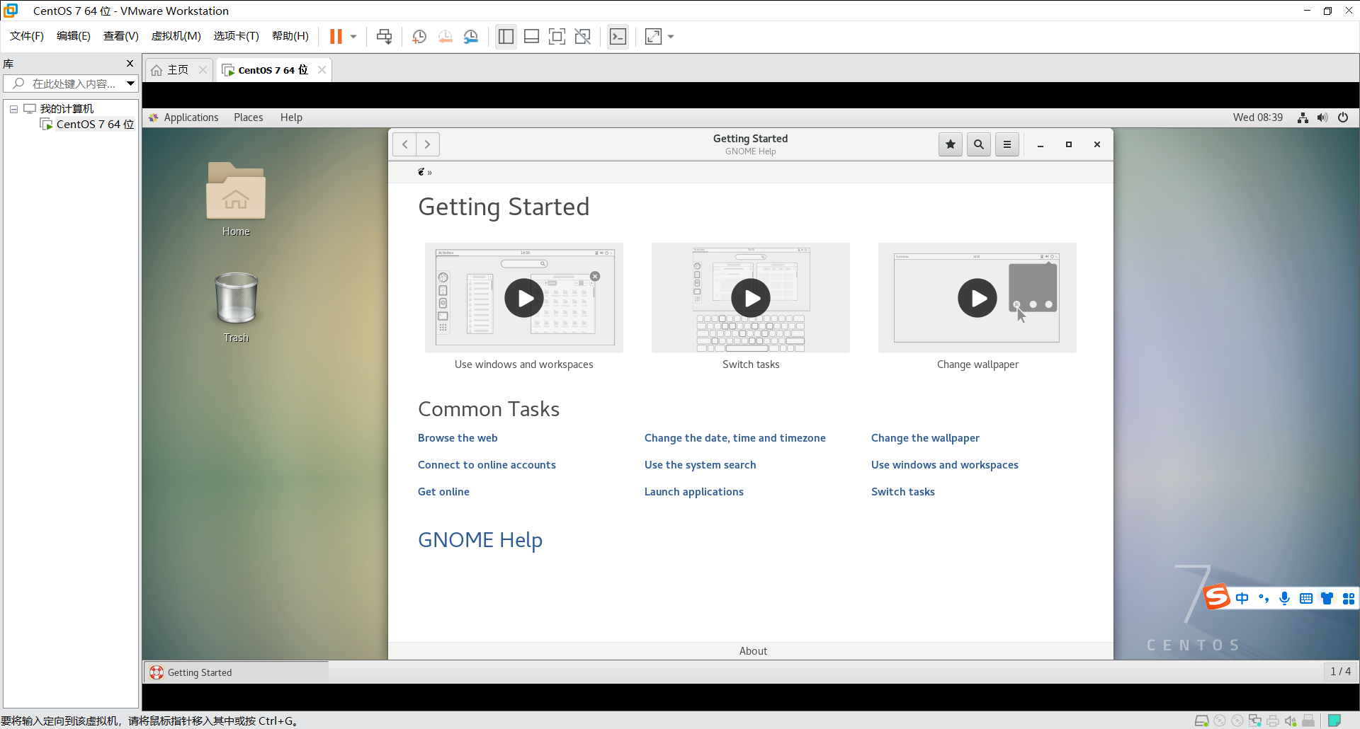Viewport: 1360px width, 729px height.
Task: Open the power options dropdown beside the pause button
Action: [353, 37]
